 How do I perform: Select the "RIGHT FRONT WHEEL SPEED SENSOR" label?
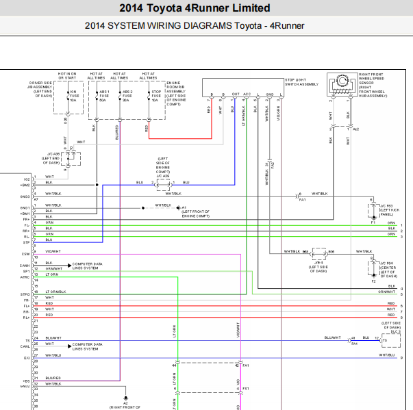[x=371, y=79]
